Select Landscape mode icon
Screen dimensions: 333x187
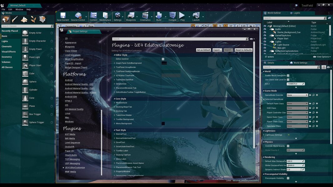24,20
